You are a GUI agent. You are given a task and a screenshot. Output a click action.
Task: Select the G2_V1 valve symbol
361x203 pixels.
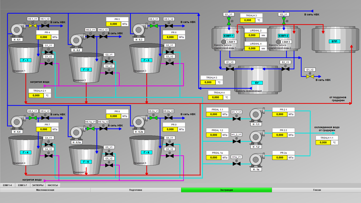[109, 62]
